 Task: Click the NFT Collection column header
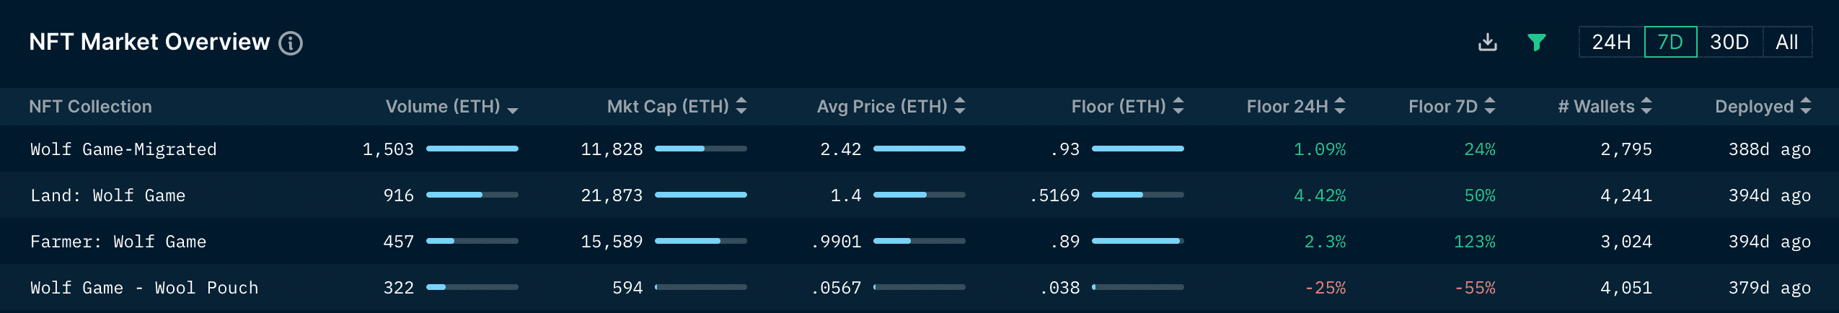(x=90, y=107)
